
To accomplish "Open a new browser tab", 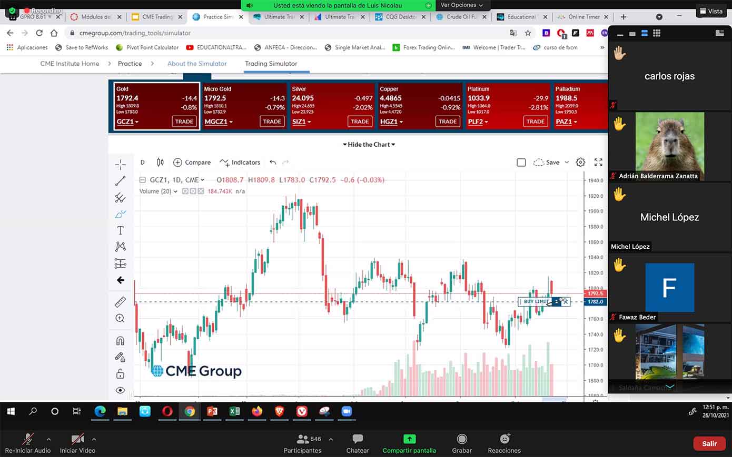I will [x=624, y=17].
